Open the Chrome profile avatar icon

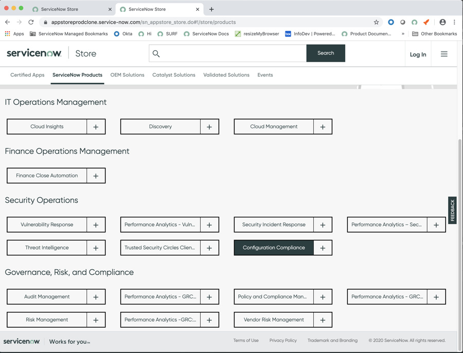pos(442,22)
